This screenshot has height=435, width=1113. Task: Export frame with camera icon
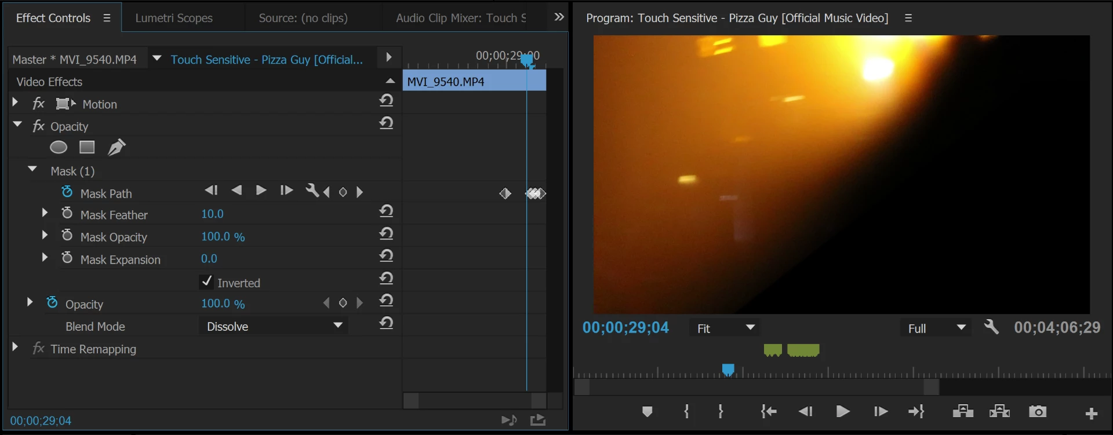pos(1038,412)
